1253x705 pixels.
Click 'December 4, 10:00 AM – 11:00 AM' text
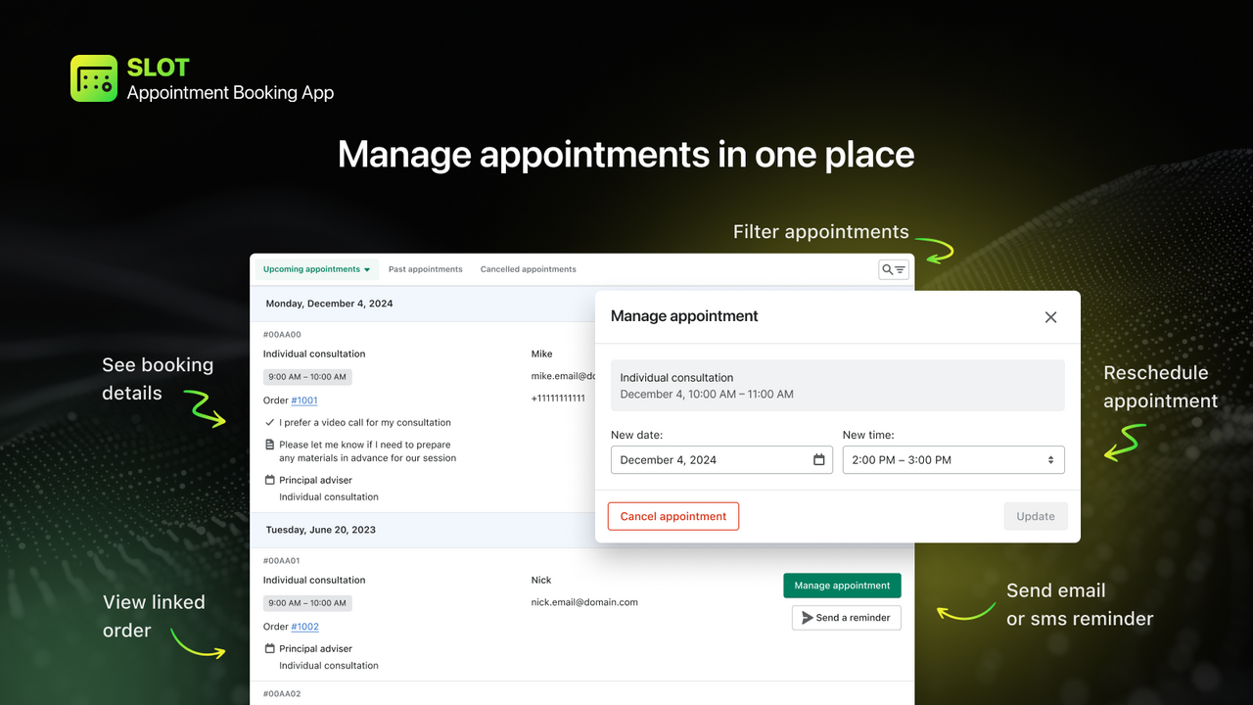(x=707, y=395)
